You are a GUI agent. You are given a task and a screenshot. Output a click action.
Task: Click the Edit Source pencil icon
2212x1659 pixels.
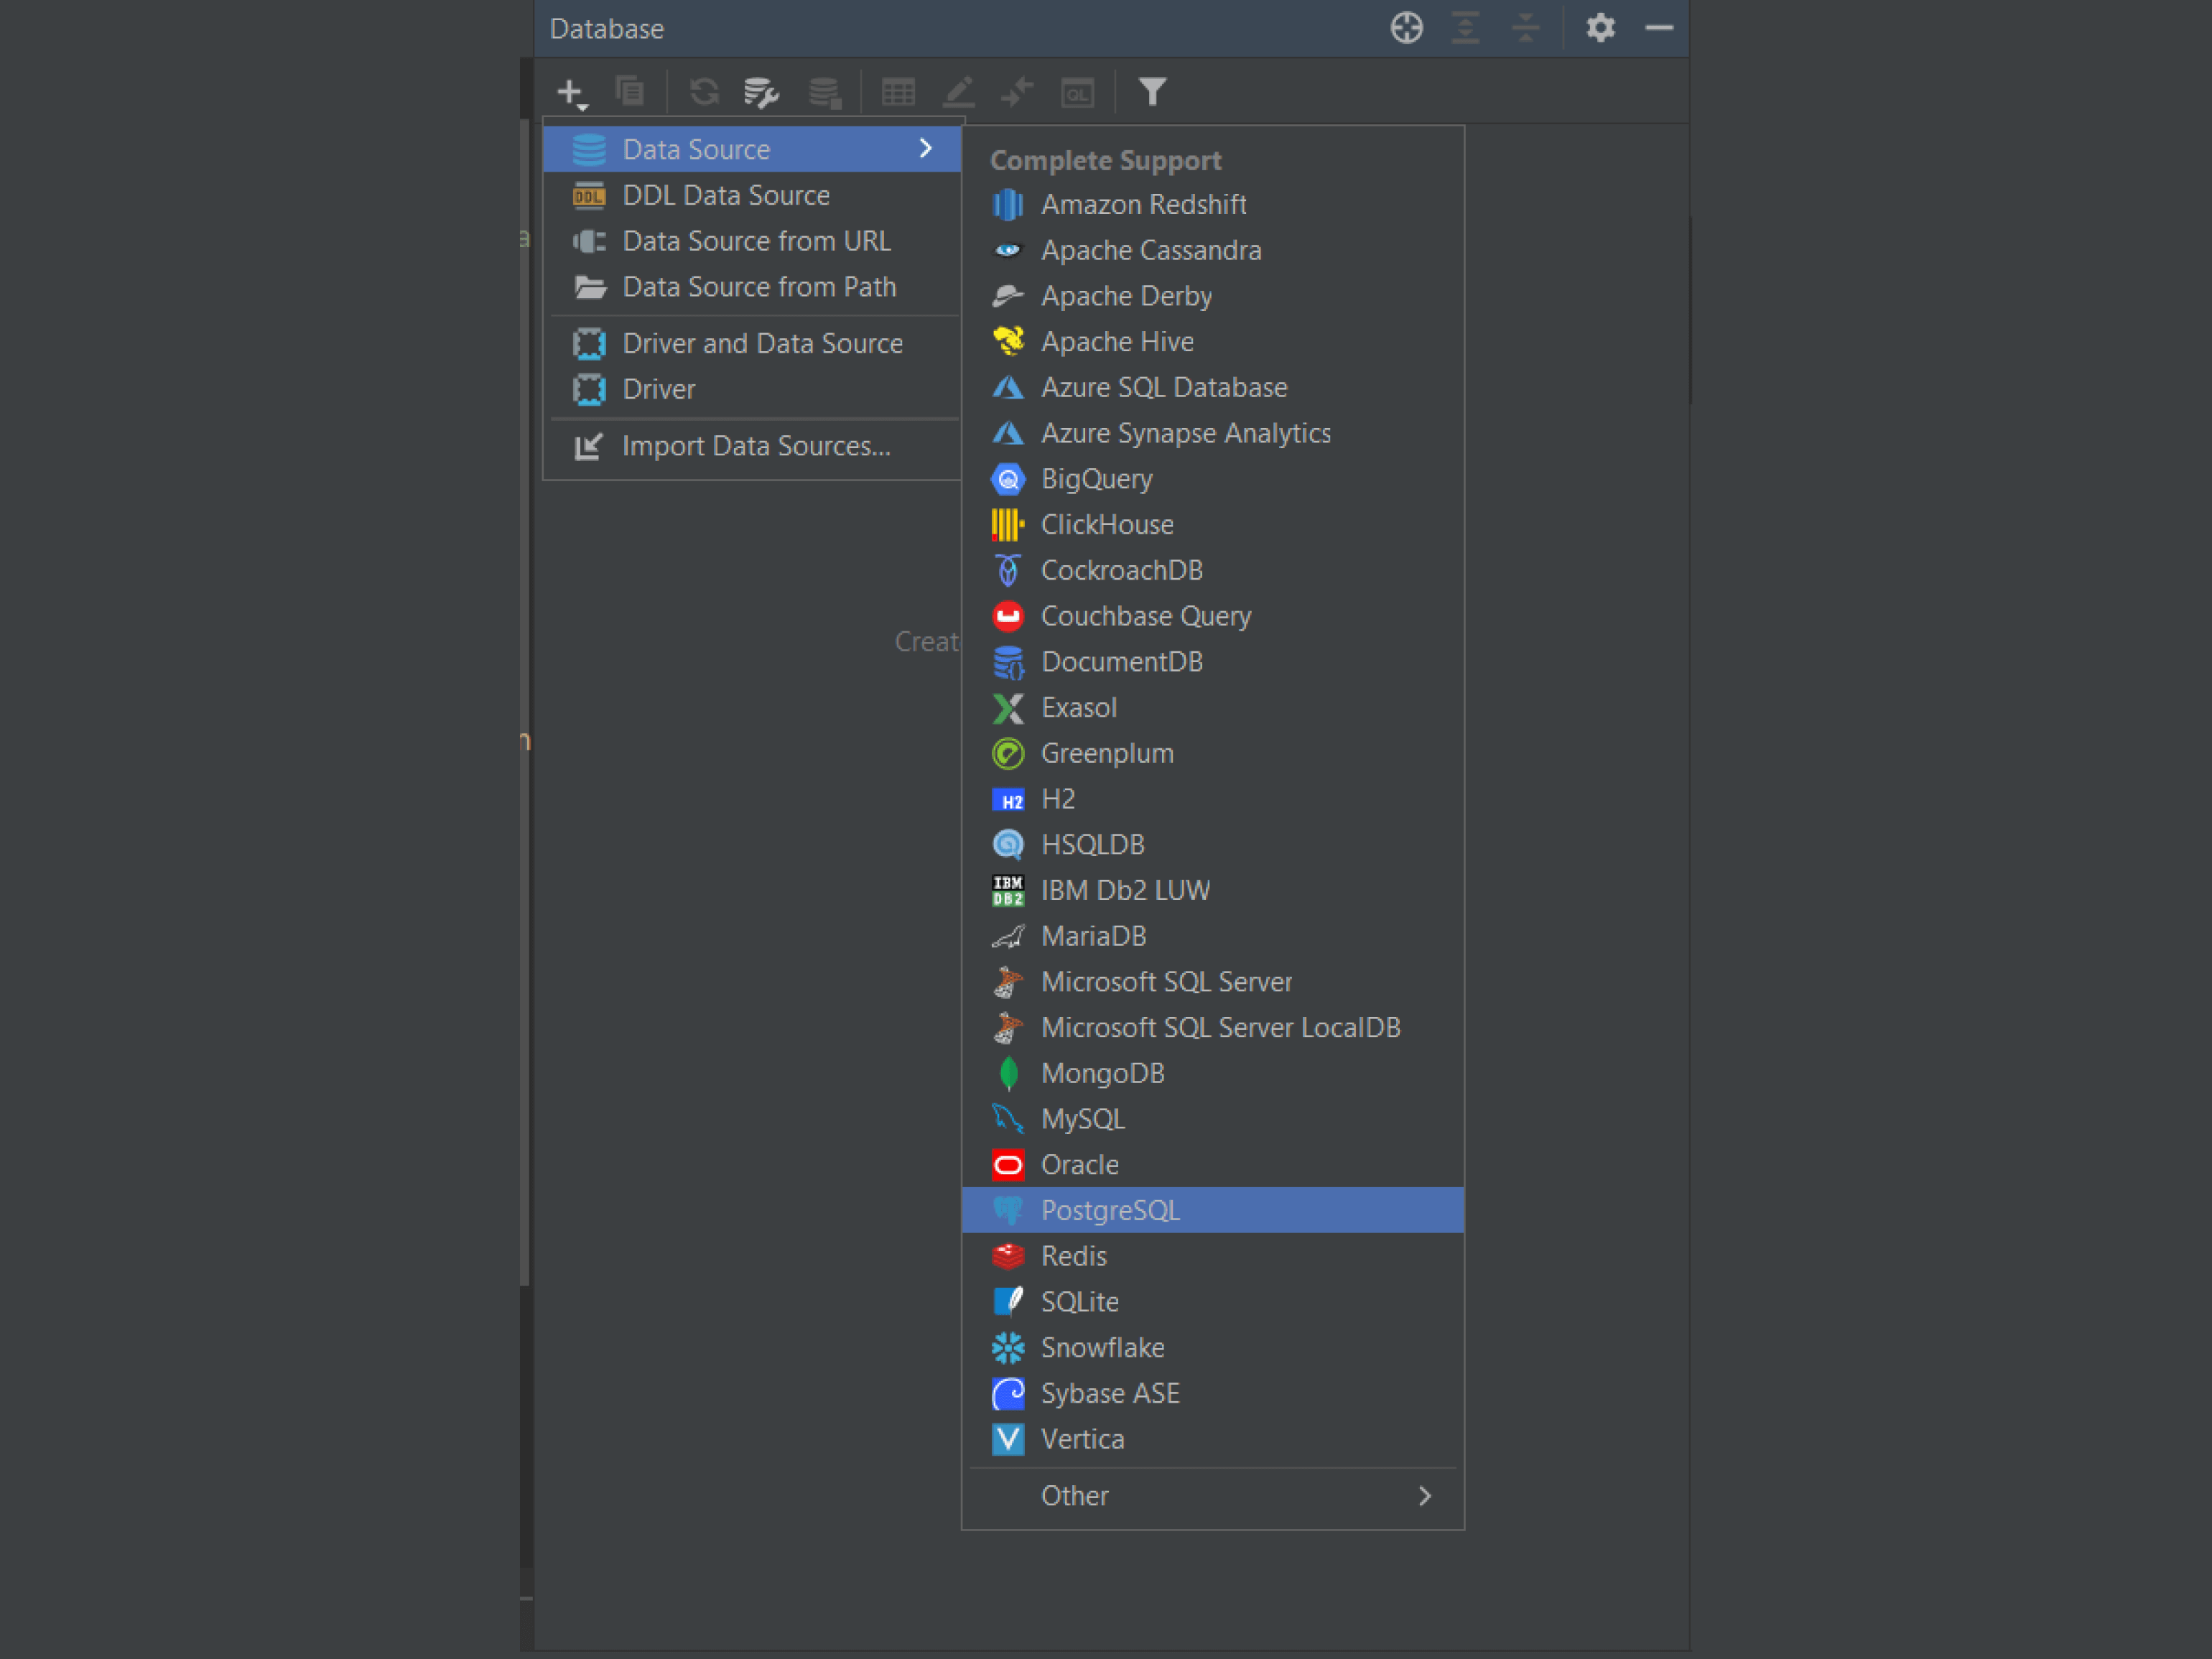pyautogui.click(x=958, y=92)
